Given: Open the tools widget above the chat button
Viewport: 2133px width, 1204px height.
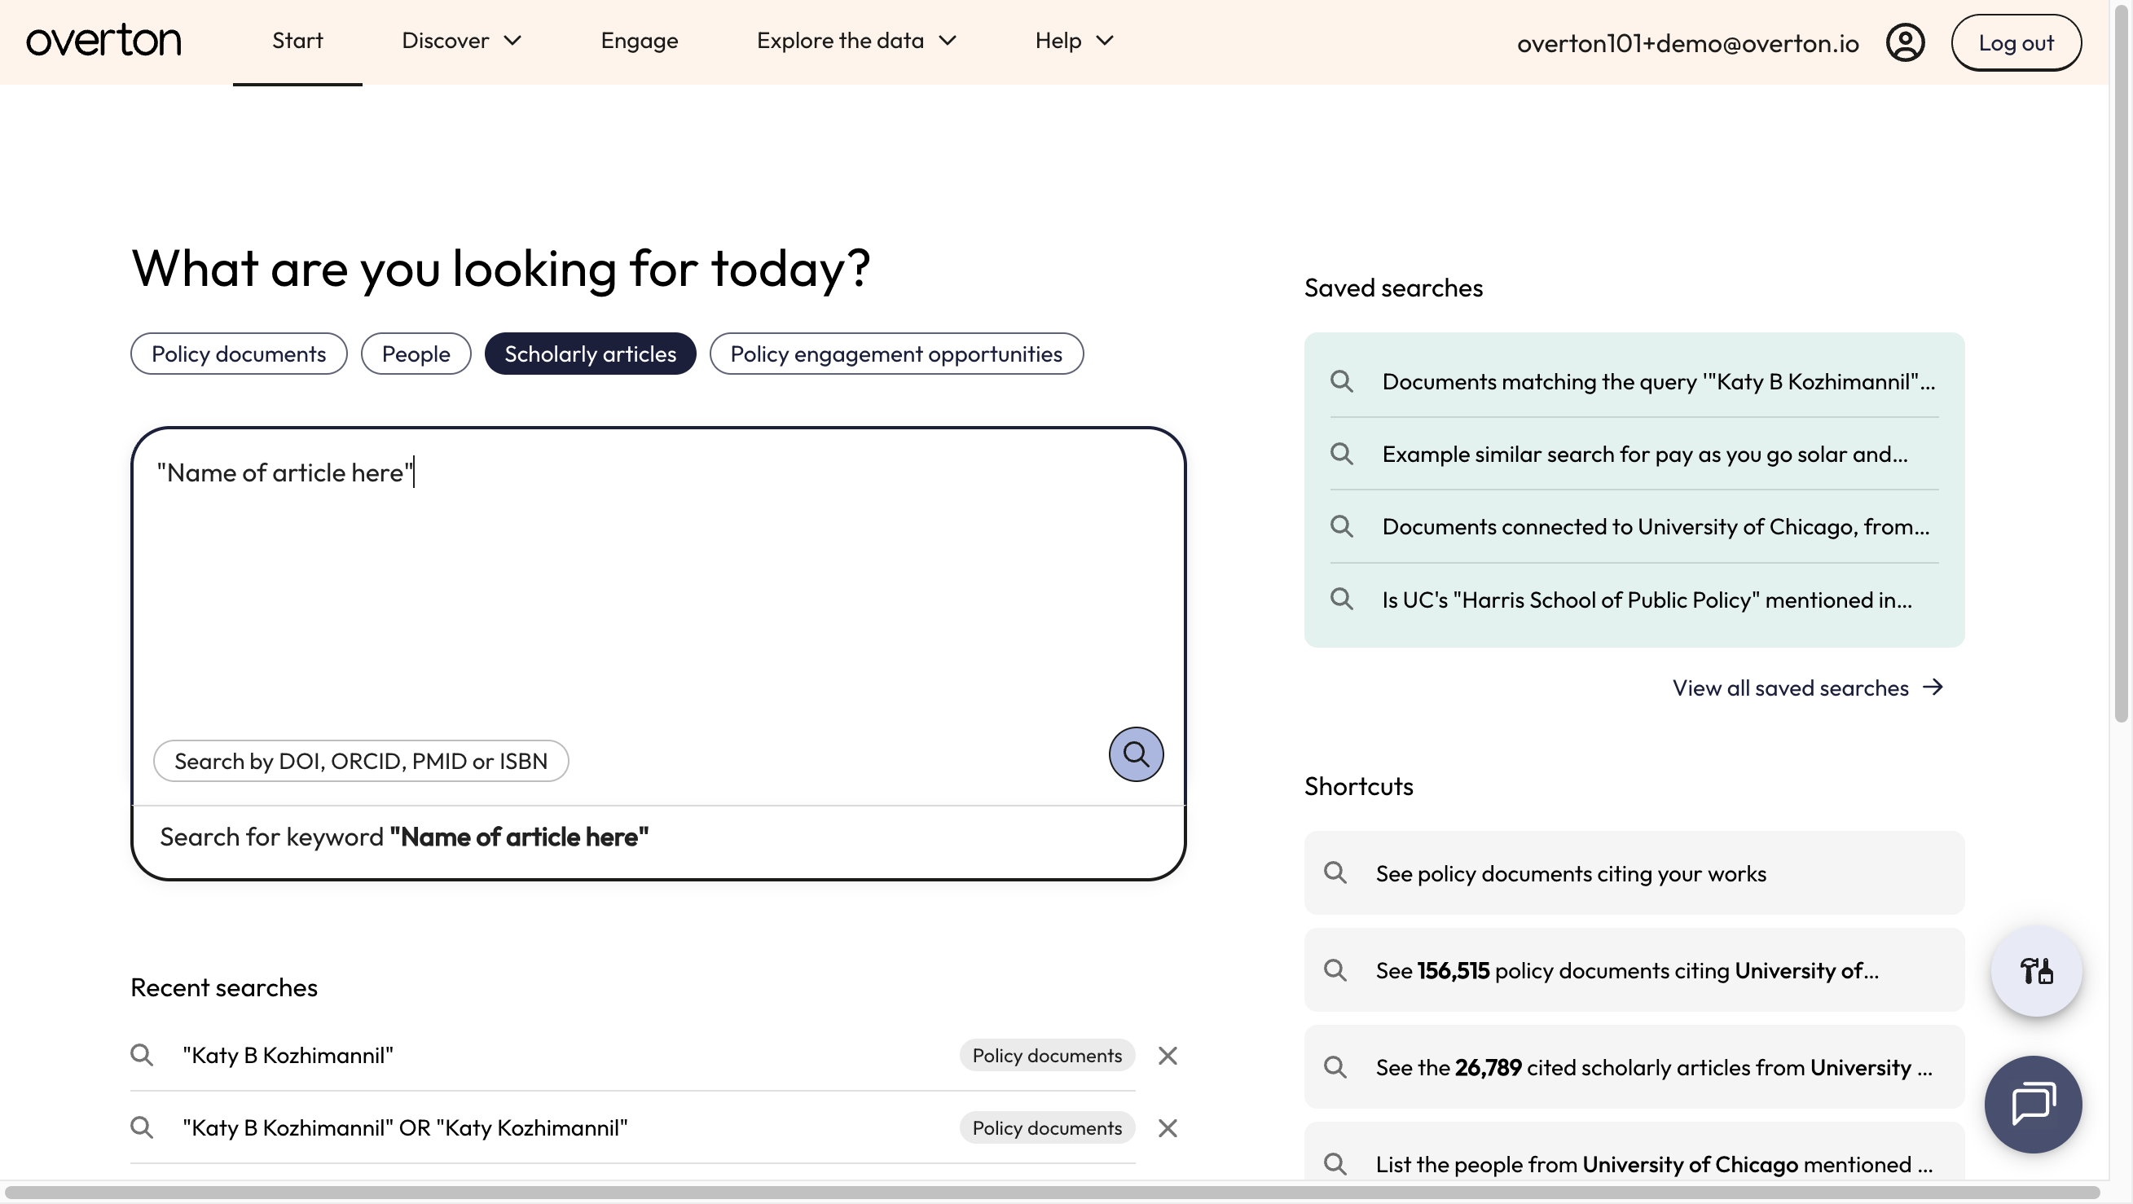Looking at the screenshot, I should point(2036,970).
